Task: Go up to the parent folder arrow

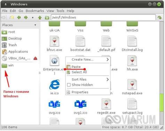Action: (40, 17)
